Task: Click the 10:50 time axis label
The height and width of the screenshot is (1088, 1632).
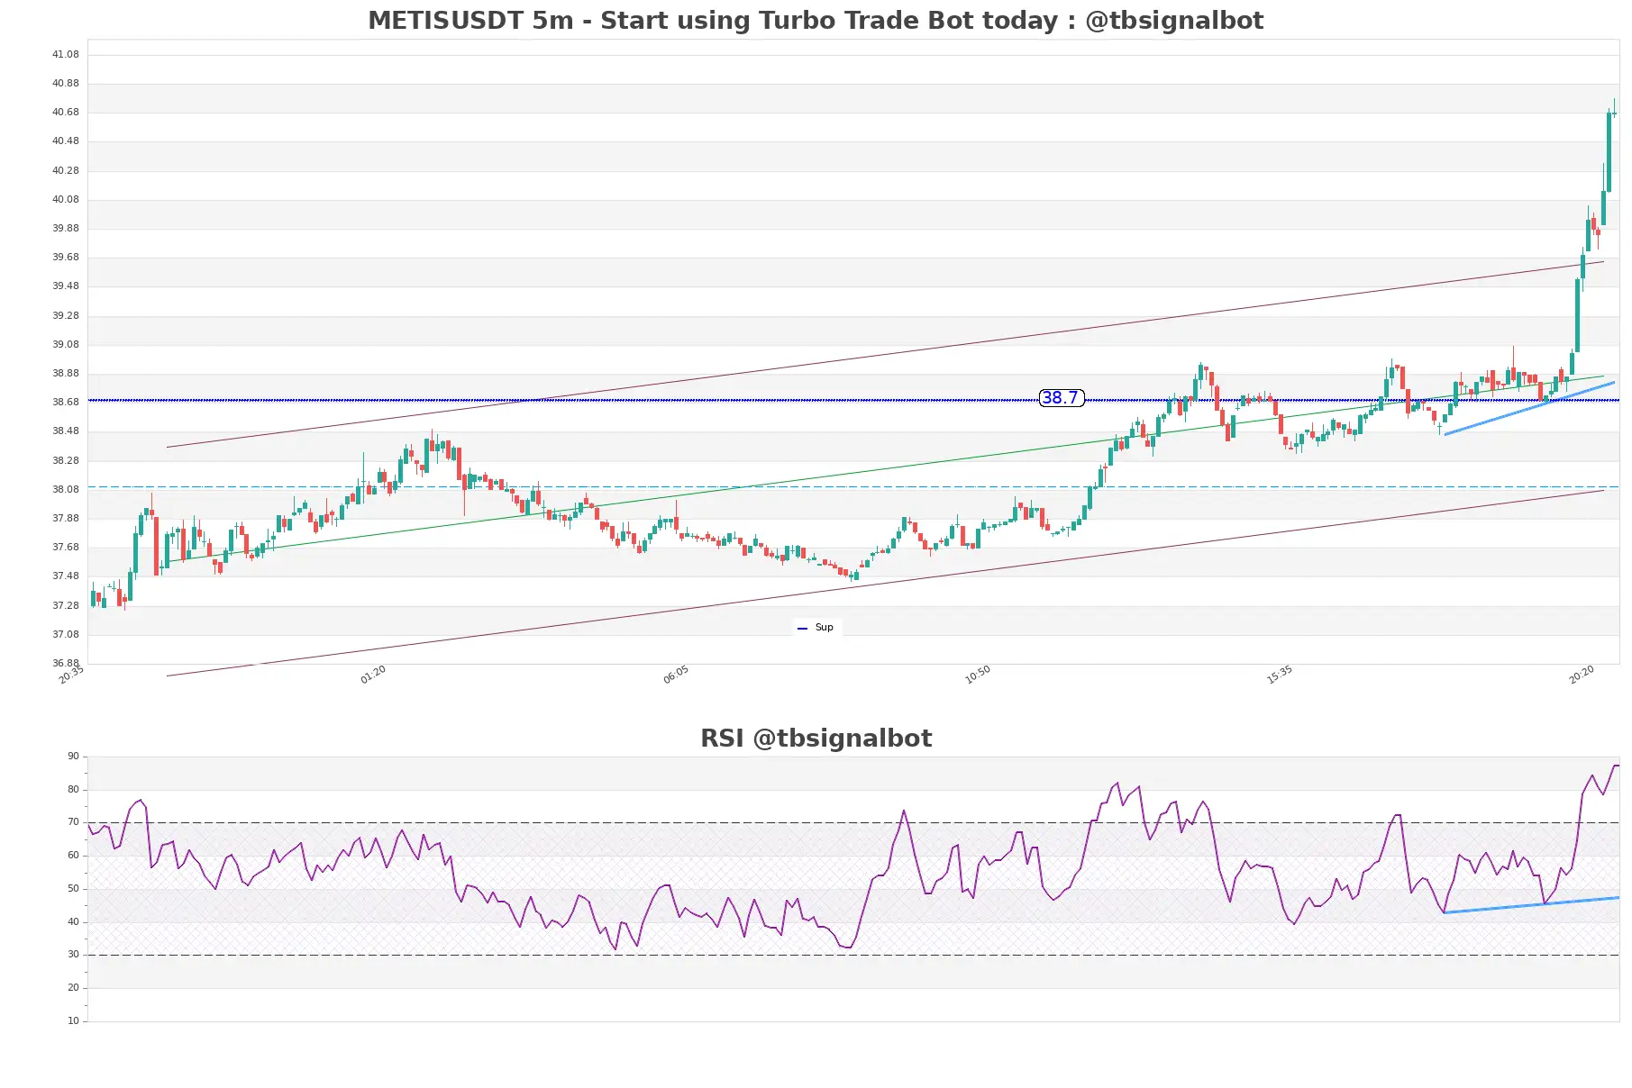Action: [978, 675]
